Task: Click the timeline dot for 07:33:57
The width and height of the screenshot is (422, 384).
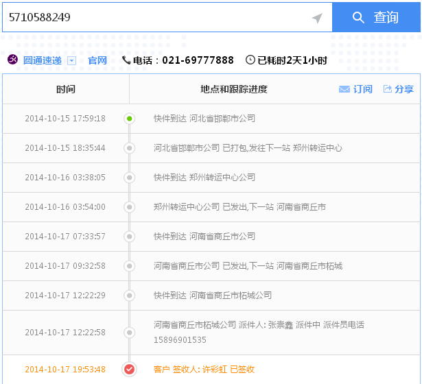Action: (130, 237)
